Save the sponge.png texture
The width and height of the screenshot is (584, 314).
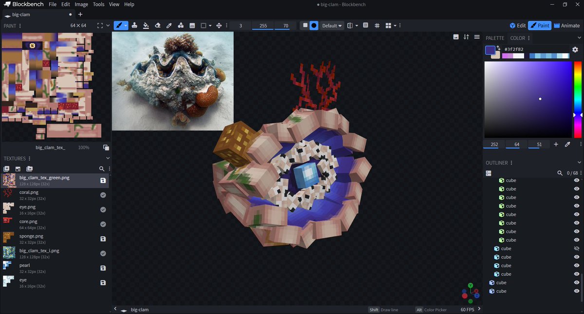click(103, 239)
